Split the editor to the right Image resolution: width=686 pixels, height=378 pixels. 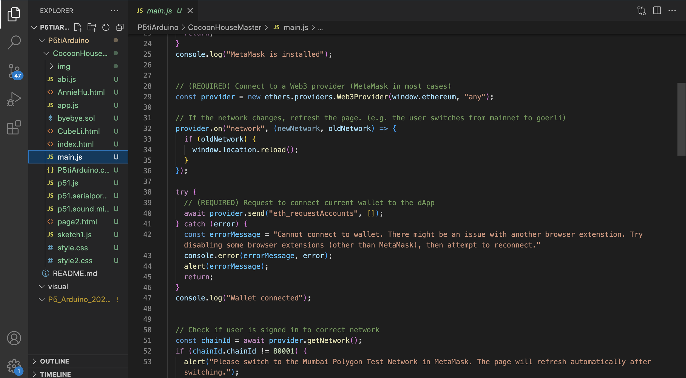pos(657,11)
